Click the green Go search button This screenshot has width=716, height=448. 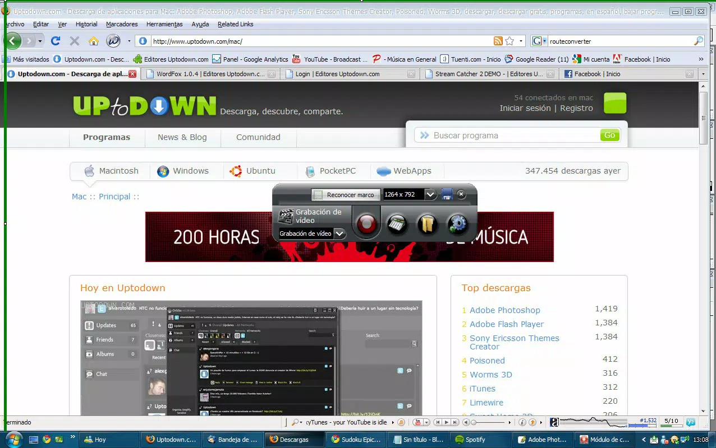click(x=610, y=135)
